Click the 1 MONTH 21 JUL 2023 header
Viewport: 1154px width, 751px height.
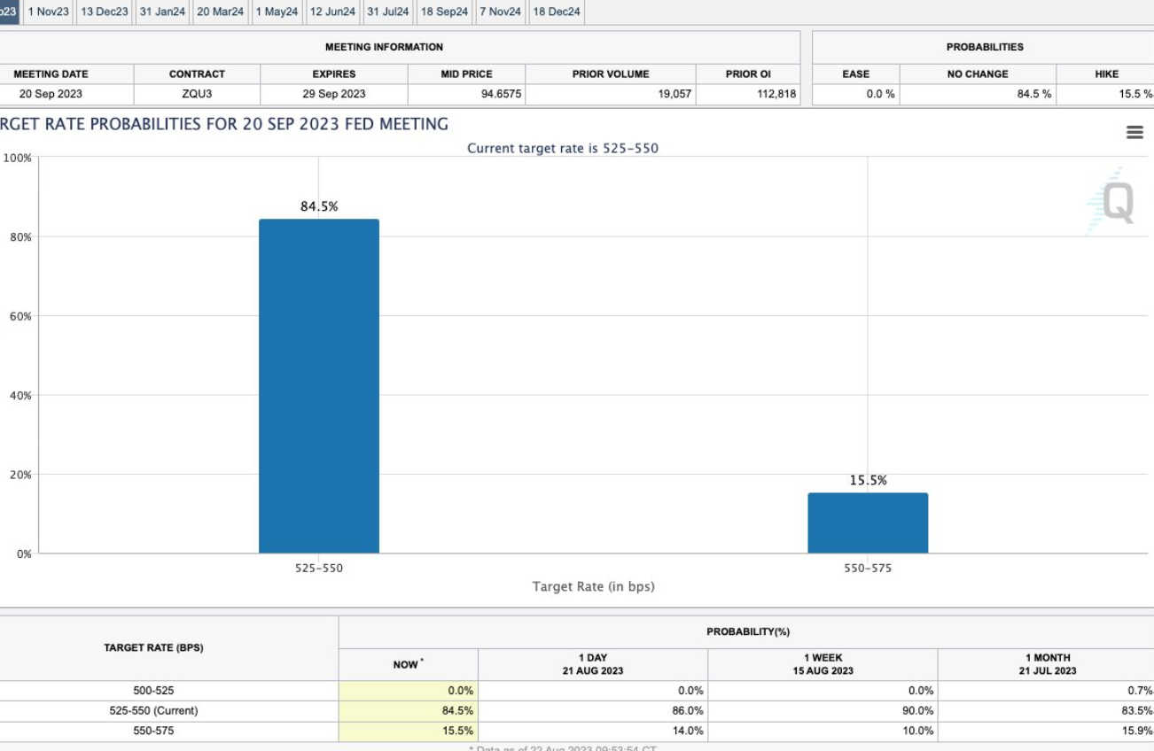(1047, 664)
